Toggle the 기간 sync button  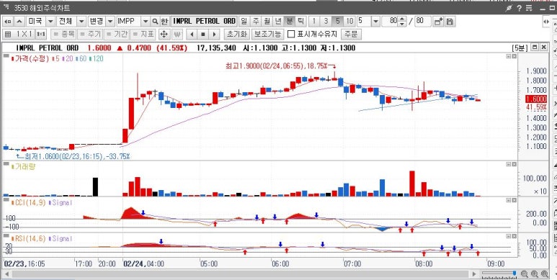pyautogui.click(x=117, y=35)
